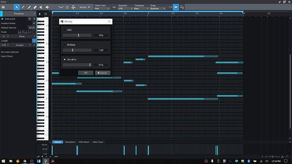
Task: Open the Timebase dropdown
Action: 141,9
